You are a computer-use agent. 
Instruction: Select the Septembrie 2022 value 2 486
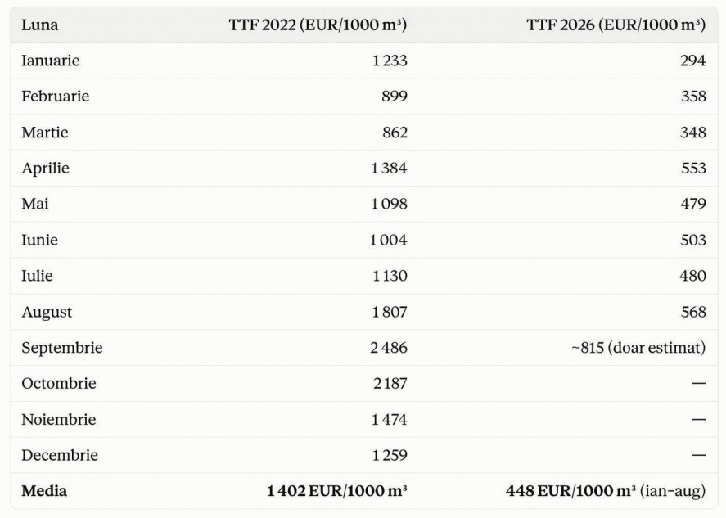(389, 348)
